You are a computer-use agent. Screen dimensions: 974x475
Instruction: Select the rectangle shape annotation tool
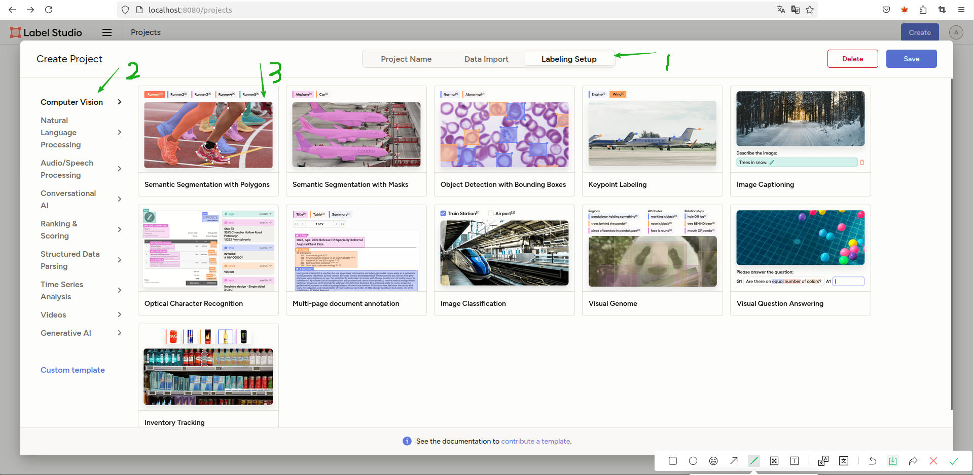(673, 461)
